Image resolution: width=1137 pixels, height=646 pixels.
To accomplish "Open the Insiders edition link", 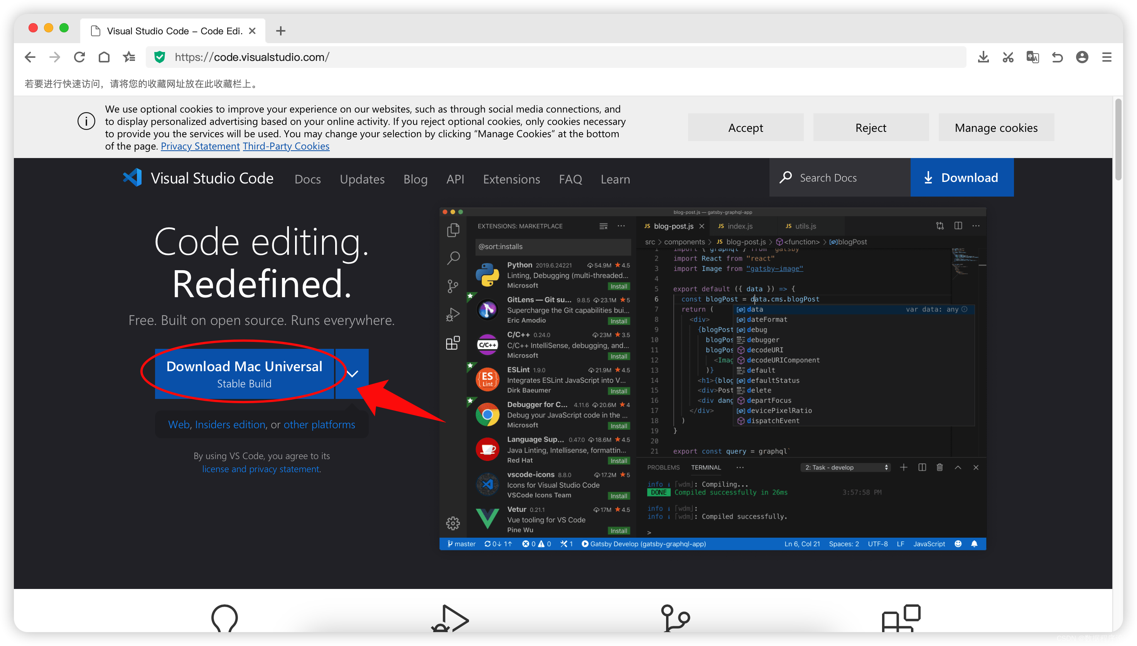I will click(x=230, y=425).
